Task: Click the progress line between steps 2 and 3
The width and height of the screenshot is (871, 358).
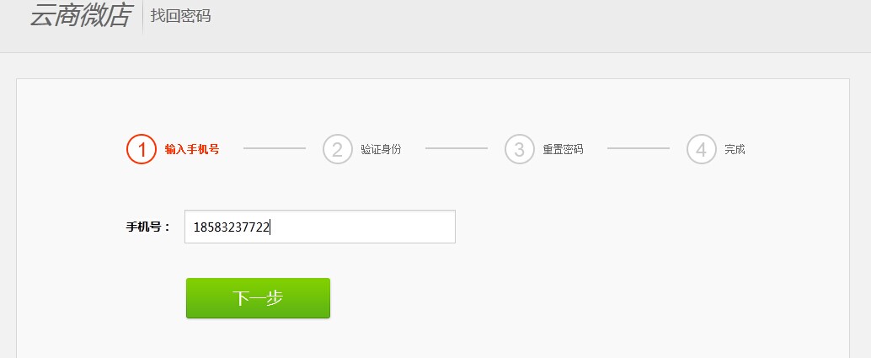Action: click(x=457, y=148)
